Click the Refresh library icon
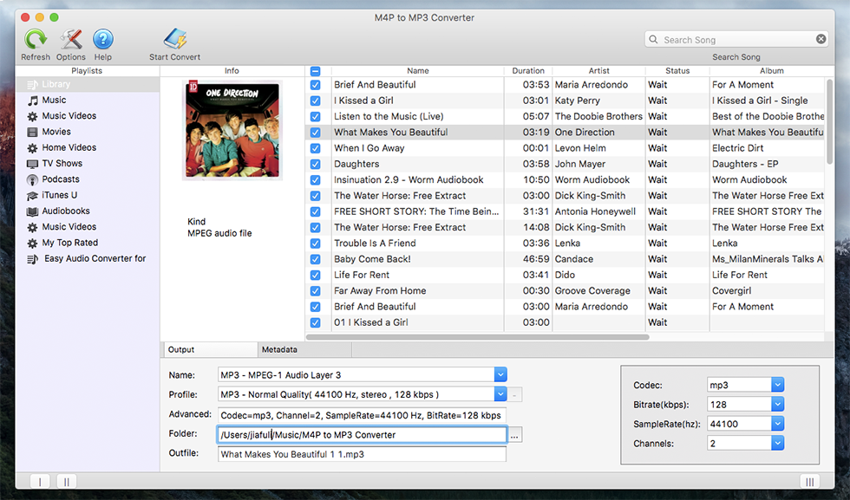850x500 pixels. [36, 39]
